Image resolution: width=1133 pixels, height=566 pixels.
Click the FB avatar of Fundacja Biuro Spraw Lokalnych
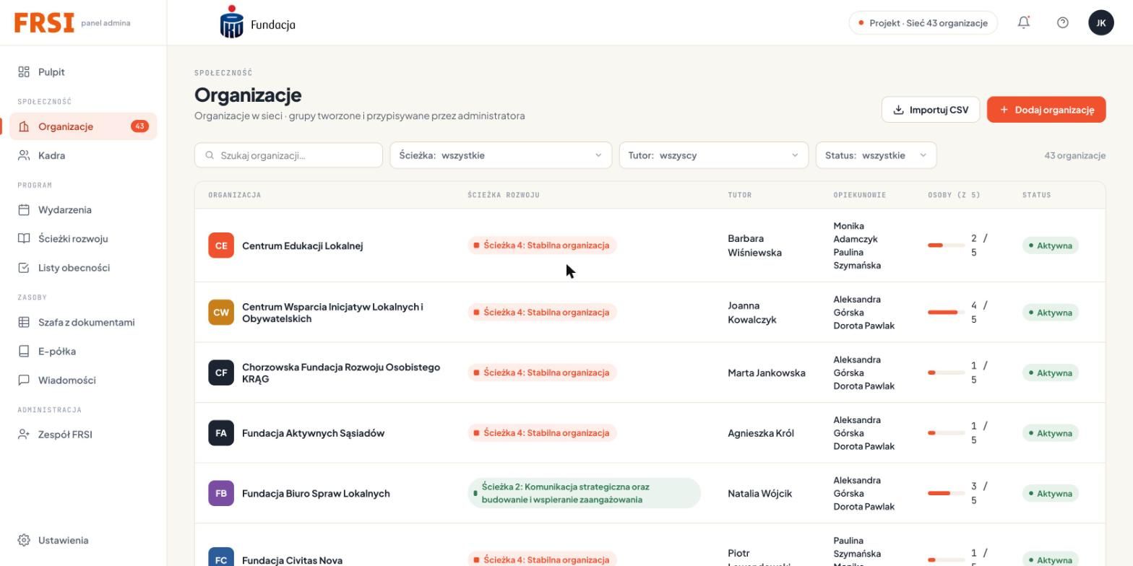click(221, 493)
